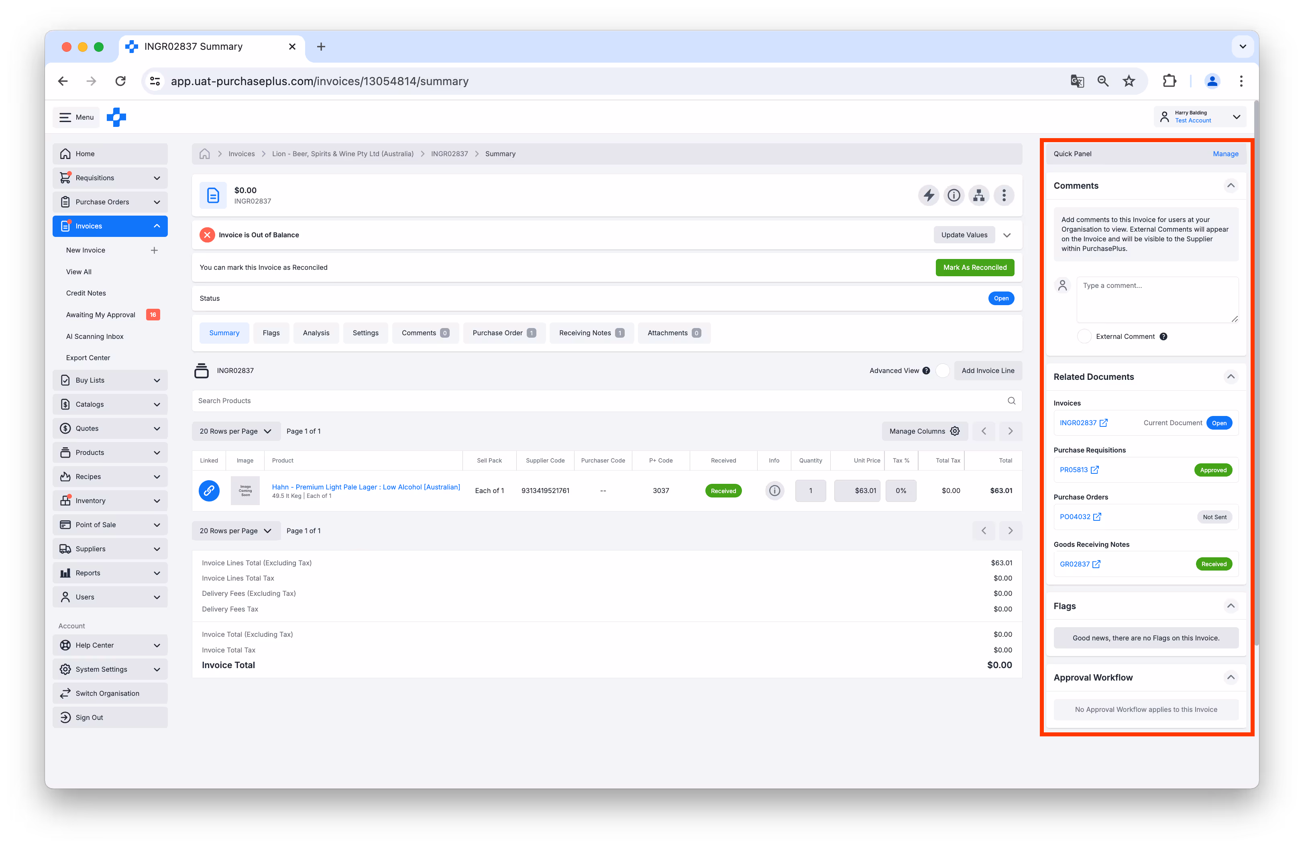The image size is (1304, 848).
Task: Click the Mark As Reconciled button
Action: [975, 267]
